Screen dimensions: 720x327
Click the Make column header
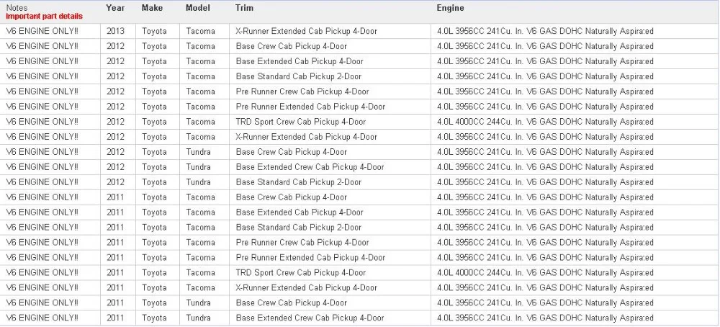[151, 8]
